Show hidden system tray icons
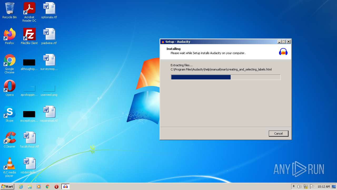 click(294, 187)
